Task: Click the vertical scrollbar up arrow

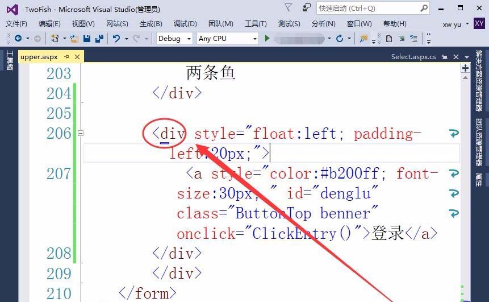Action: pyautogui.click(x=465, y=78)
